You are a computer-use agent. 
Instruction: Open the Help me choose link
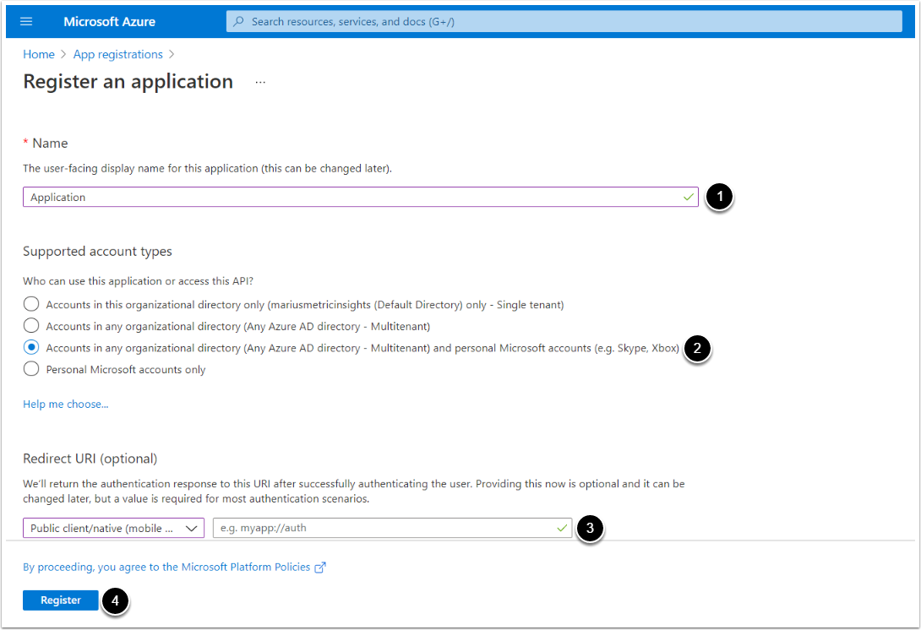[65, 405]
